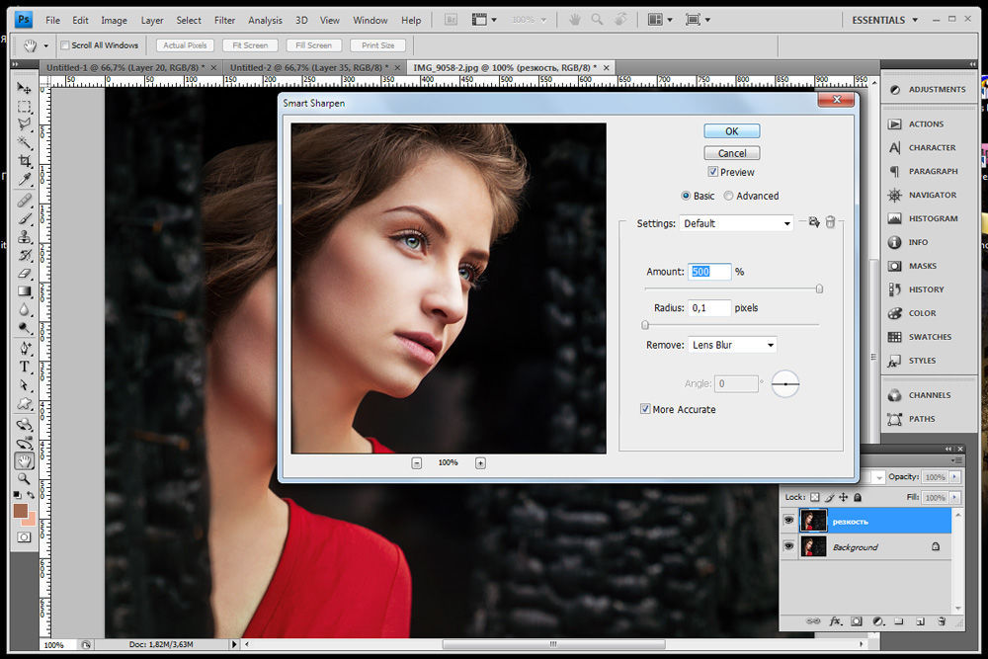Image resolution: width=988 pixels, height=659 pixels.
Task: Click the Print Size button
Action: click(x=378, y=45)
